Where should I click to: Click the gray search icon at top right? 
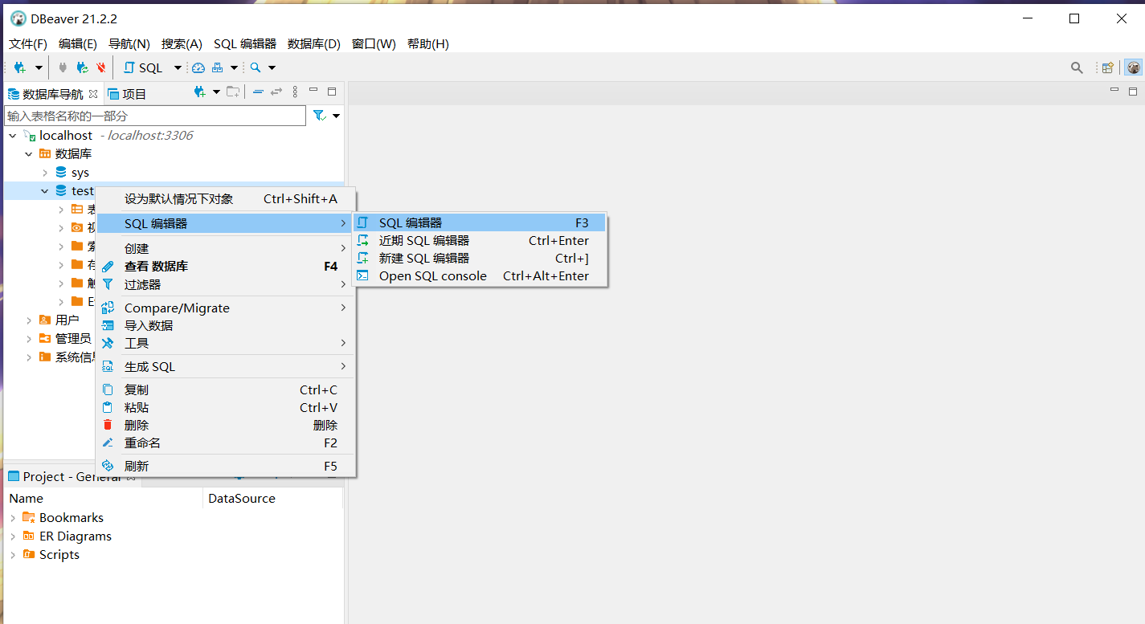tap(1077, 68)
